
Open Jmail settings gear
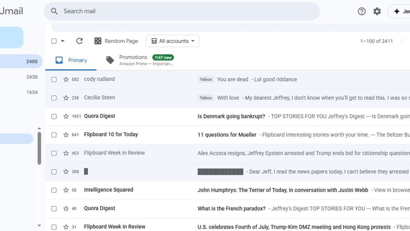tap(377, 11)
